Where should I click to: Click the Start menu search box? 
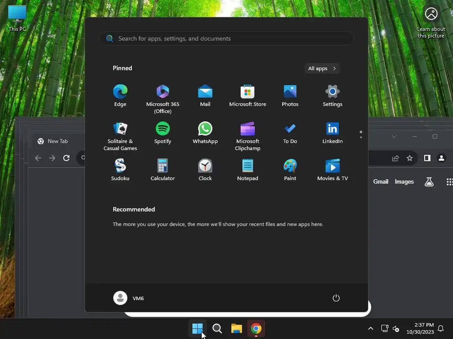226,38
